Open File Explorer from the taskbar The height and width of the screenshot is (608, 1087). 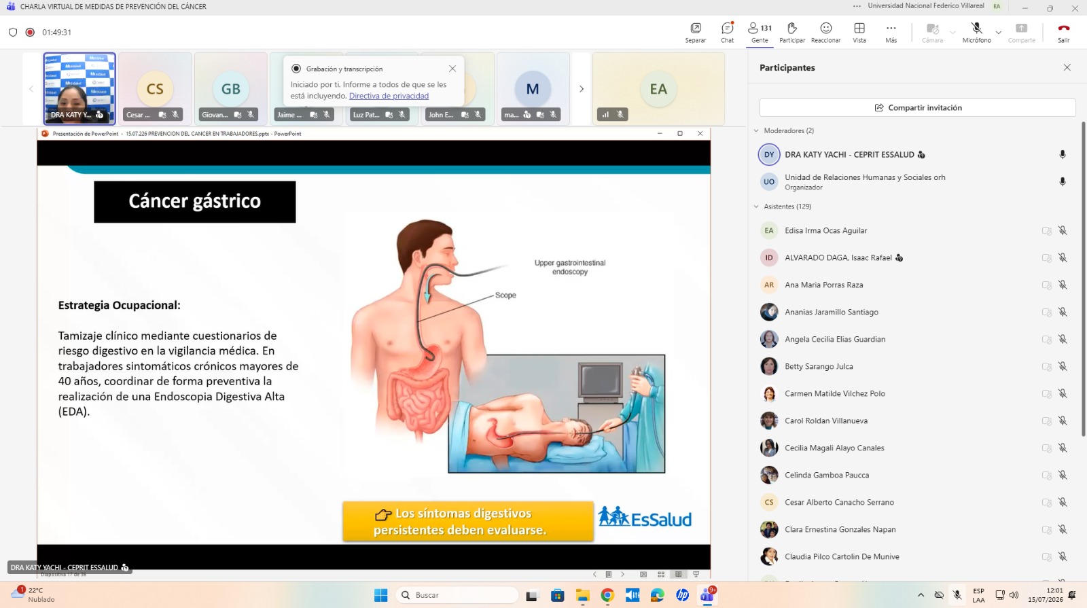pos(582,595)
